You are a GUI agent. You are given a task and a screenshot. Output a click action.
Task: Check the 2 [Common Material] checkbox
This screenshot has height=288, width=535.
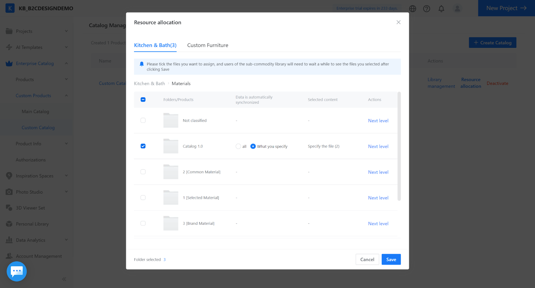[x=143, y=172]
